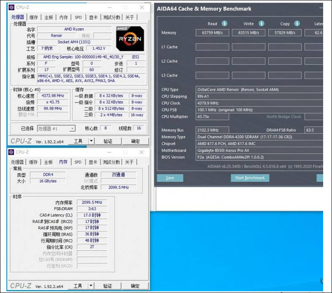Screen dimensions: 332x293
Task: Click Socket AM4 (1331) package field
Action: (74, 42)
